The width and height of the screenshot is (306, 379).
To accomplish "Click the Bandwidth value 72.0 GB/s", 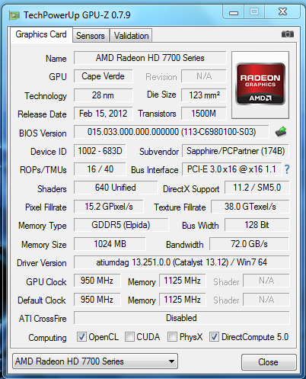I will point(249,244).
